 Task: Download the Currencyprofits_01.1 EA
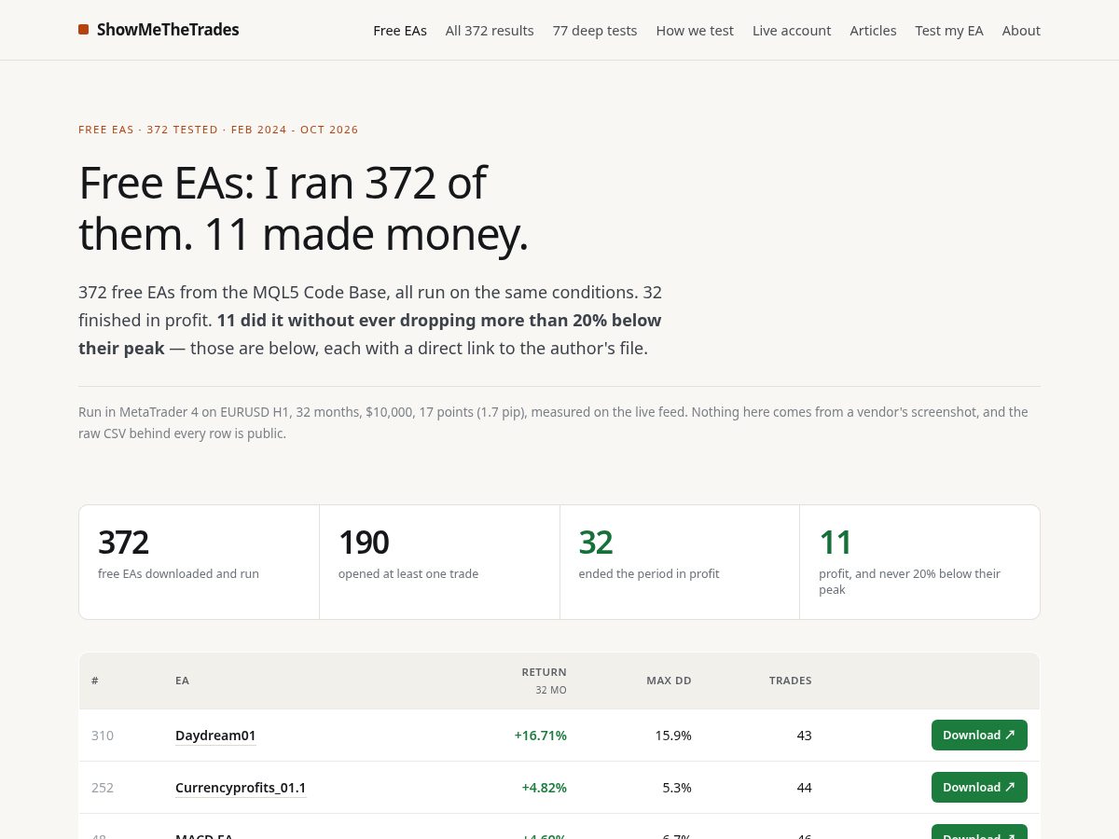coord(979,787)
